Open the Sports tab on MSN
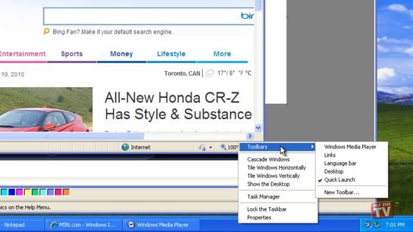This screenshot has height=232, width=413. [72, 54]
